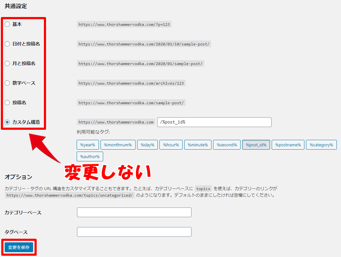Select the 投稿名 radio option
The width and height of the screenshot is (341, 257).
[7, 103]
